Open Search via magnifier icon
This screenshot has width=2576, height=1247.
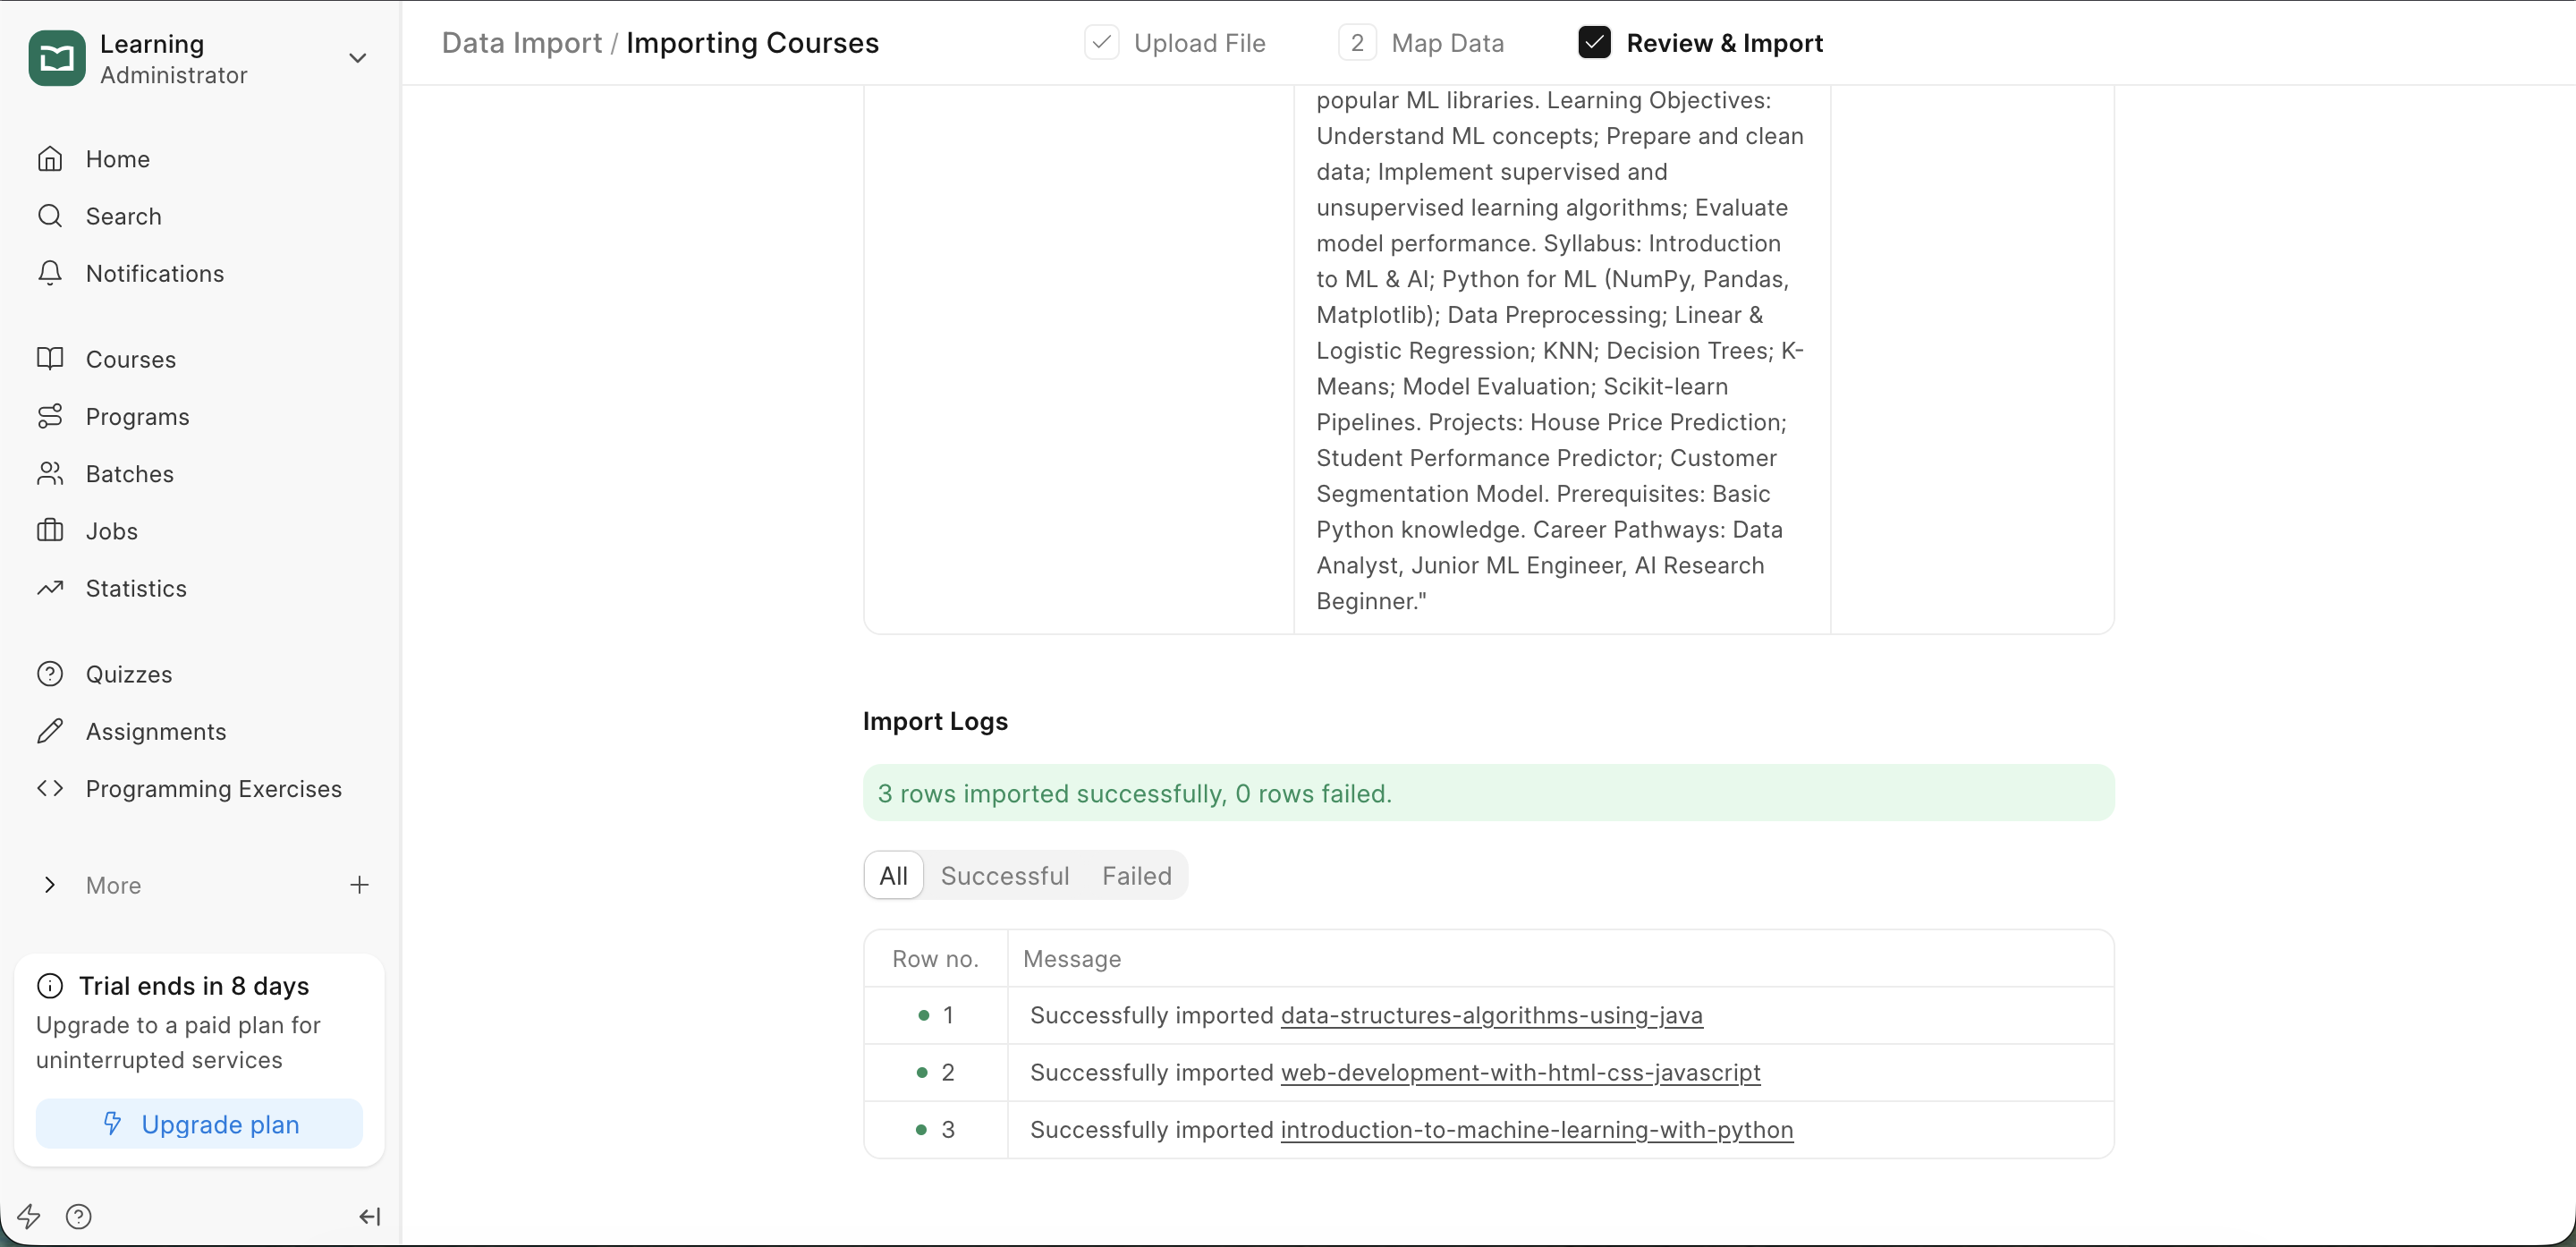(50, 216)
